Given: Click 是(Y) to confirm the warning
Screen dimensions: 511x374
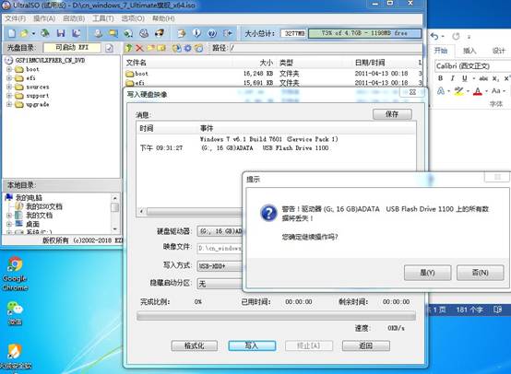Looking at the screenshot, I should point(427,273).
